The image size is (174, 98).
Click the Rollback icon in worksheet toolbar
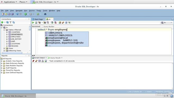[55, 23]
